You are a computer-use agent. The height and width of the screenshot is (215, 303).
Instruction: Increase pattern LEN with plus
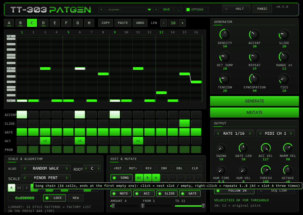click(x=182, y=23)
